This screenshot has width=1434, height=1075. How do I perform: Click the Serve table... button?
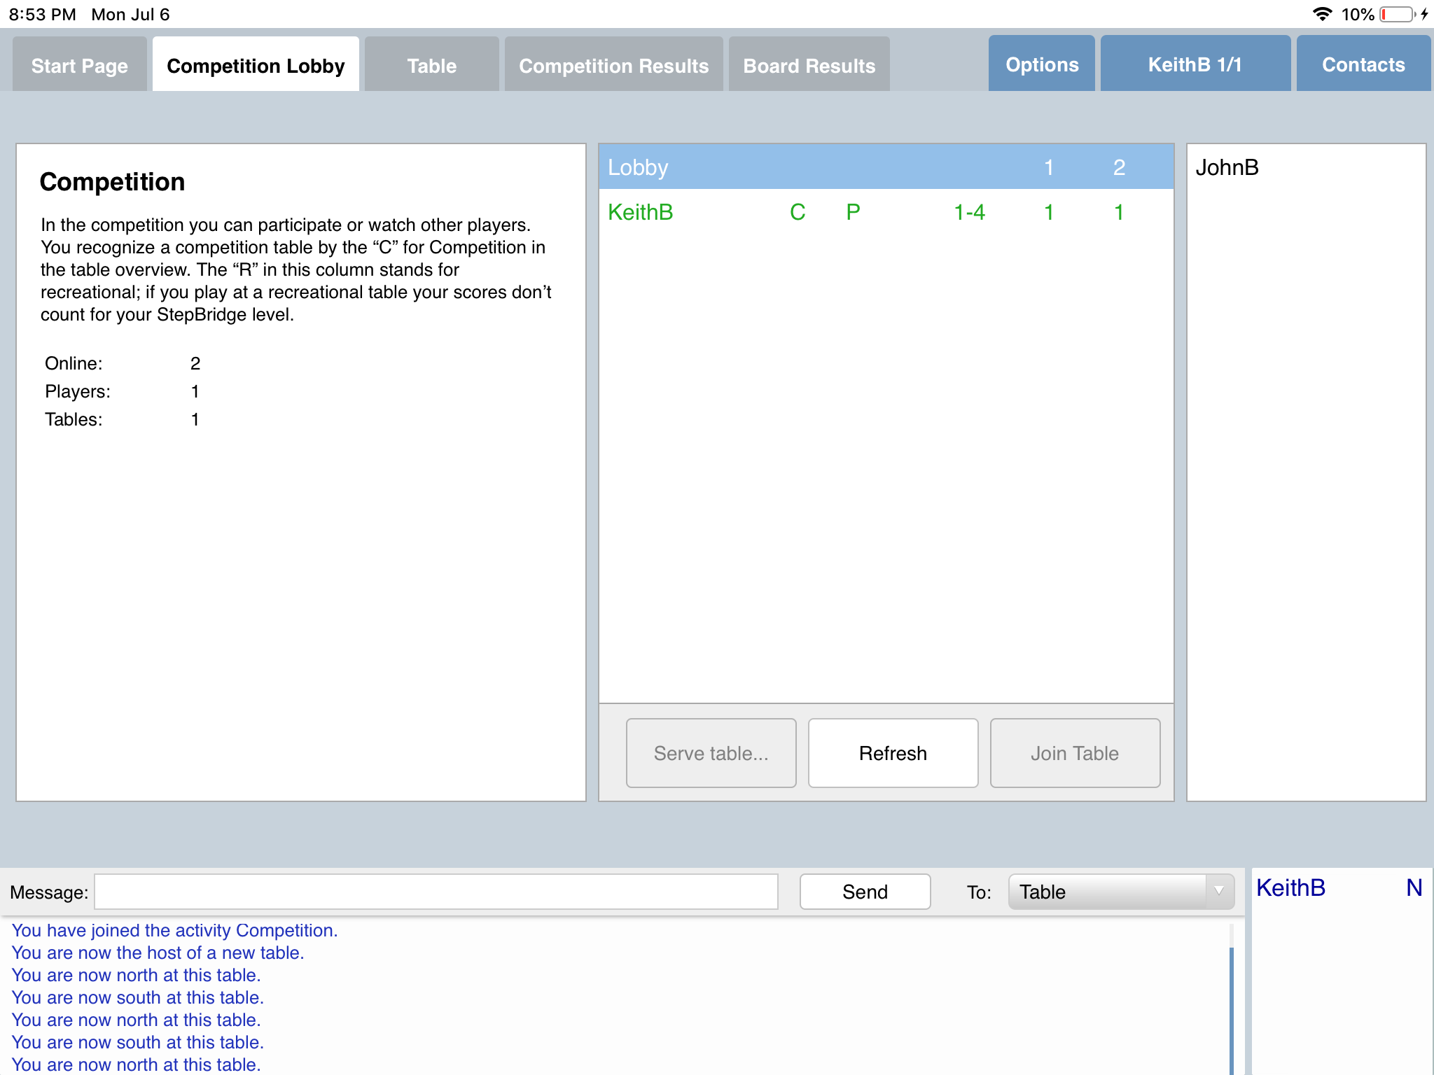pyautogui.click(x=711, y=753)
